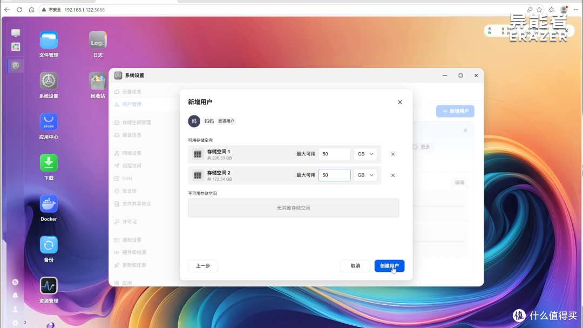Click the 创建用户 button
Screen dimensions: 583x328
389,265
